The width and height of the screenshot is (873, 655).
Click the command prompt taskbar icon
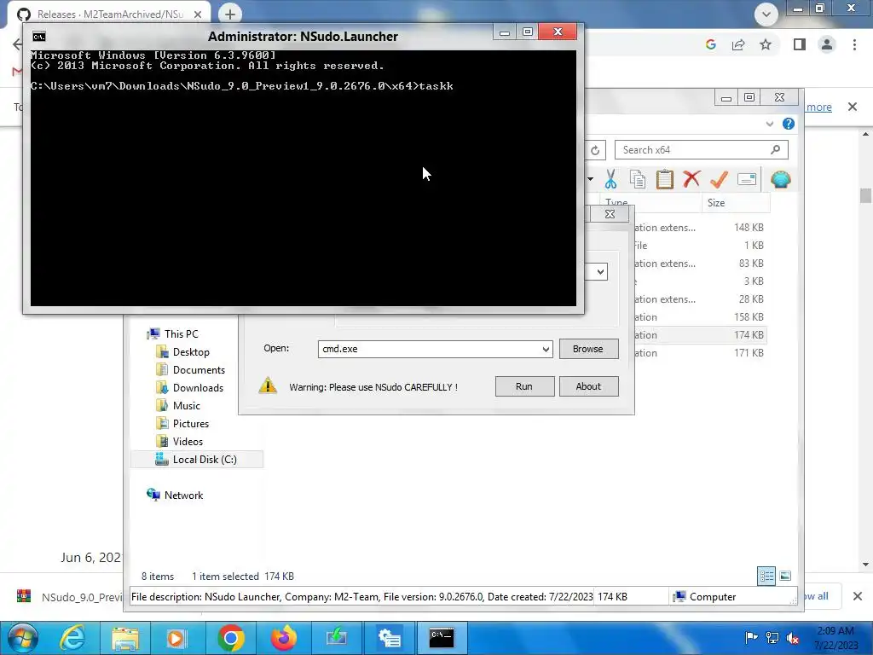442,638
